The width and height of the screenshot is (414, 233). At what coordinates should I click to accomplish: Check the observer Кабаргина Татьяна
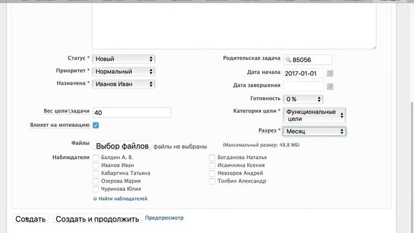96,173
